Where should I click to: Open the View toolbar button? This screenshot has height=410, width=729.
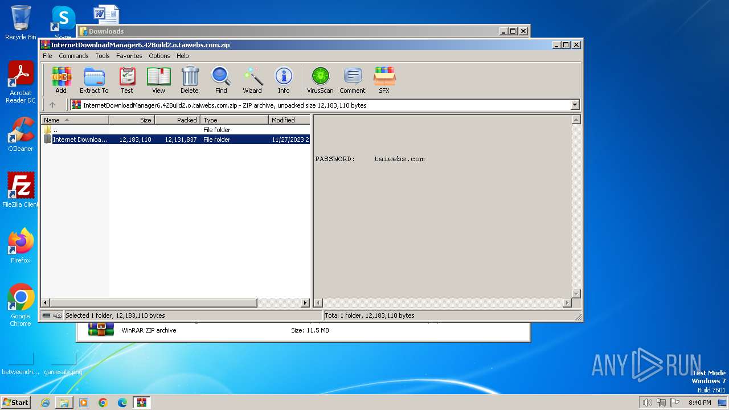click(x=158, y=80)
